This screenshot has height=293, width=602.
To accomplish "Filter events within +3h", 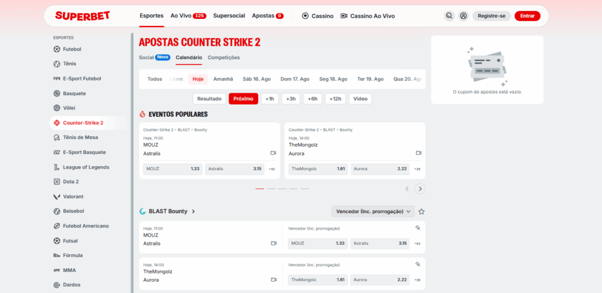I will click(x=290, y=99).
